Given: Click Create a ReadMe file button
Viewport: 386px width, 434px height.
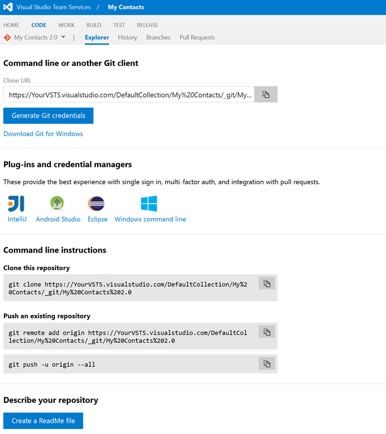Looking at the screenshot, I should (43, 420).
